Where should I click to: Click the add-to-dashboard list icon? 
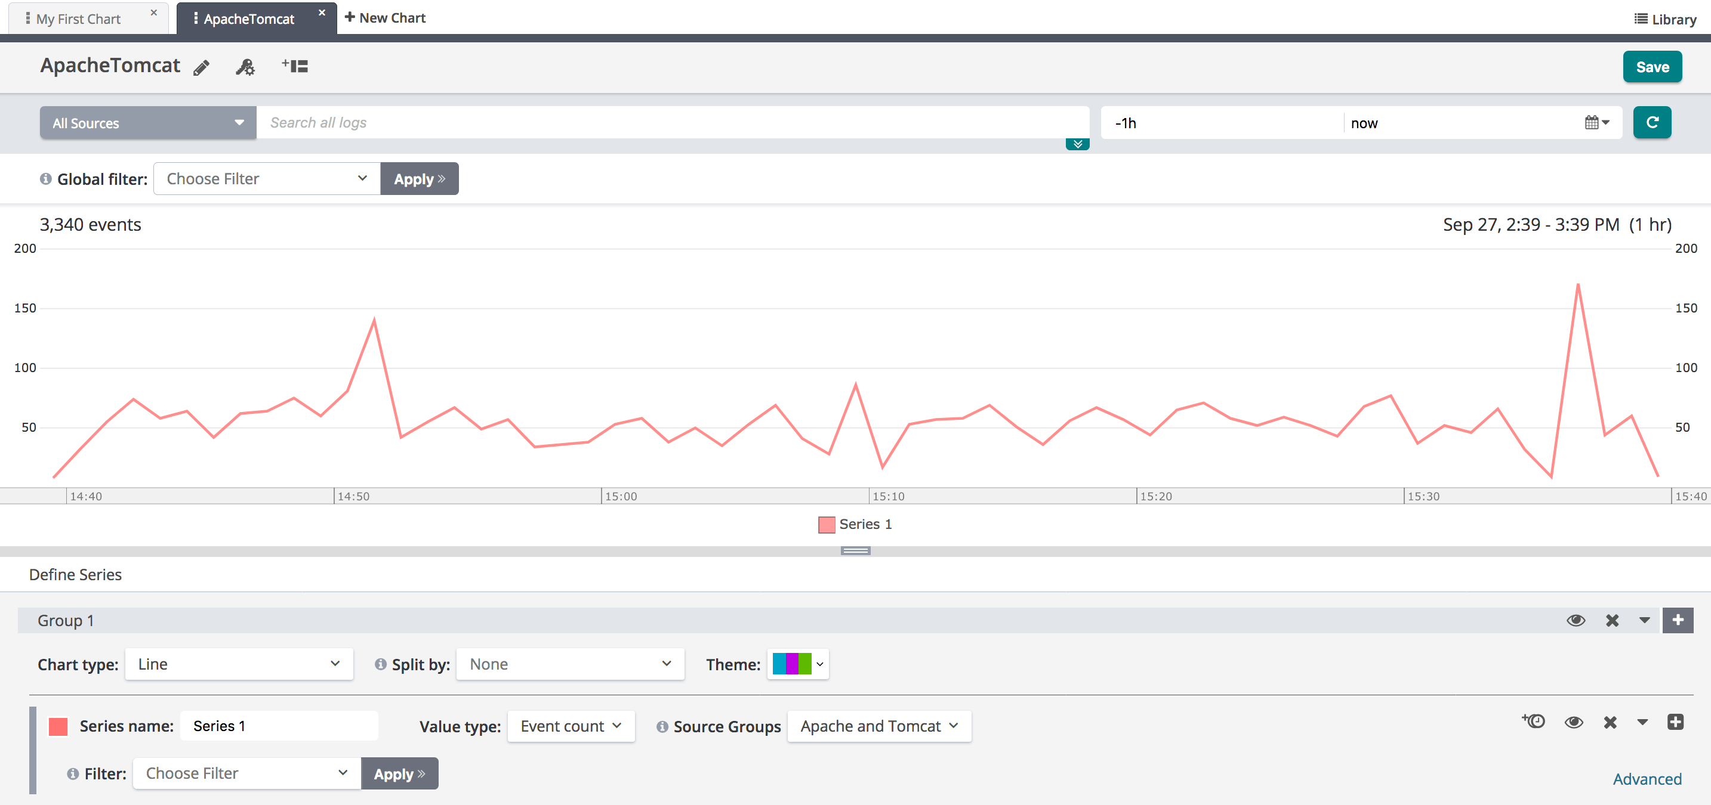pos(295,66)
